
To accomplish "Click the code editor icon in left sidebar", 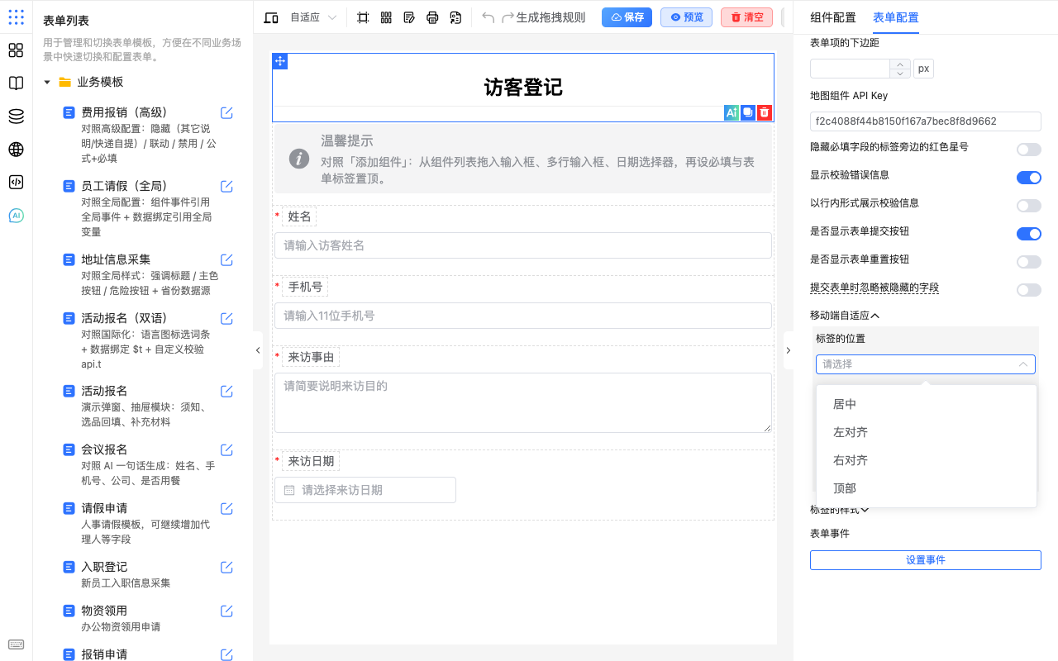I will point(16,183).
